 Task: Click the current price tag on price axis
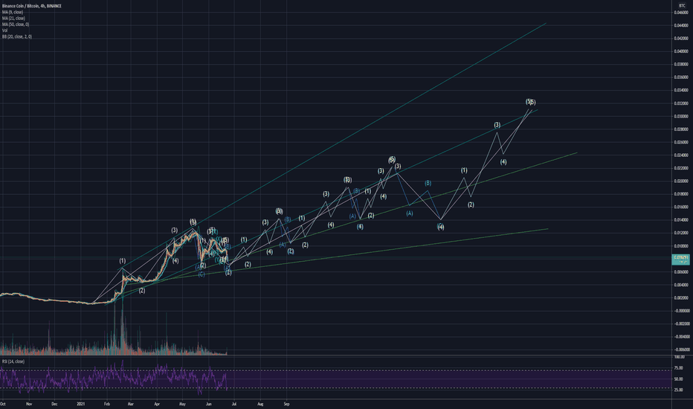point(680,259)
